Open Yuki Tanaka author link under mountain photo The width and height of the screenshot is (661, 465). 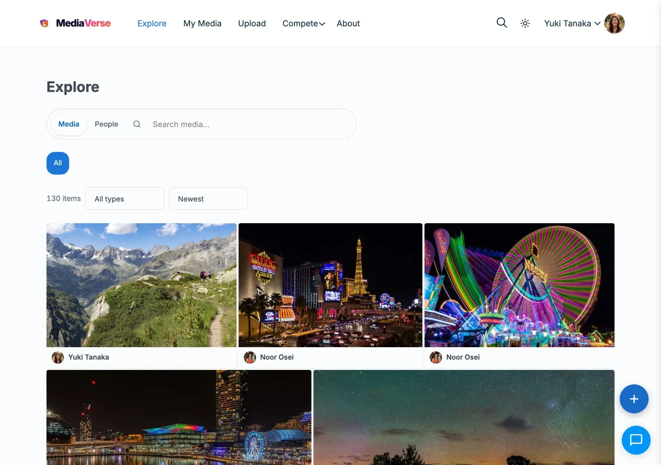88,357
